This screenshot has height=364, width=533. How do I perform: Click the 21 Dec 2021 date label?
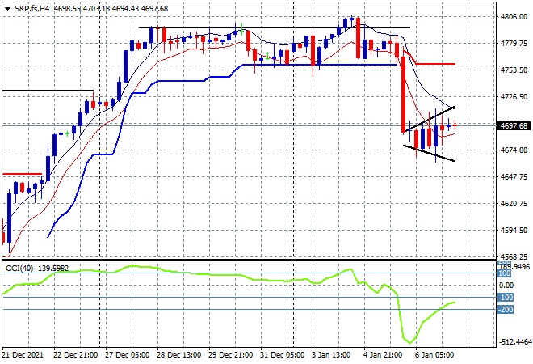coord(23,355)
